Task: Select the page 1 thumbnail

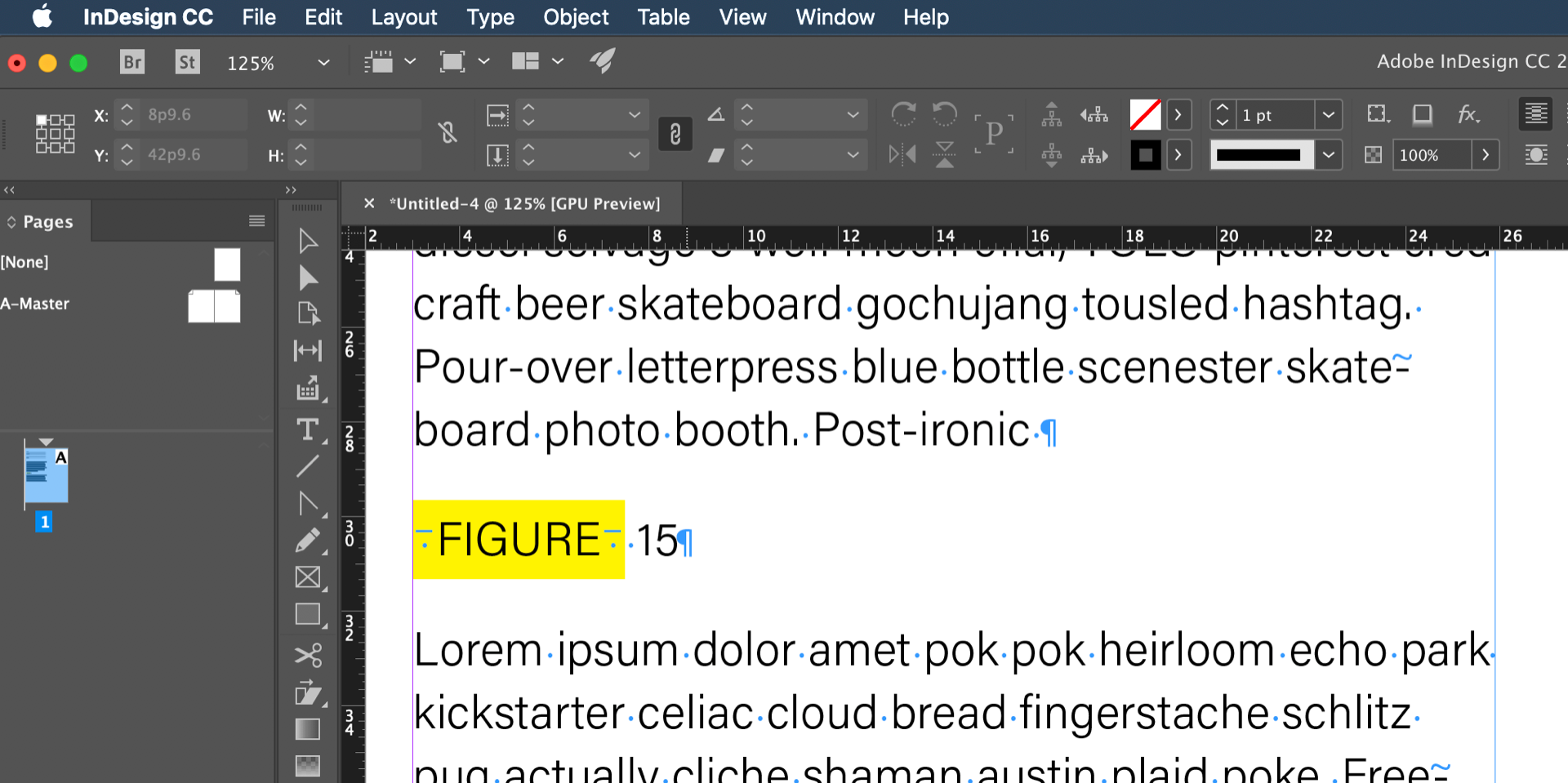Action: (47, 476)
